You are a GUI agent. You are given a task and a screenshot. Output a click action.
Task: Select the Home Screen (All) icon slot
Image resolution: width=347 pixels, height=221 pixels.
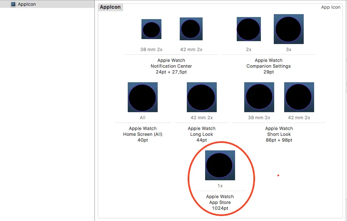[x=143, y=97]
